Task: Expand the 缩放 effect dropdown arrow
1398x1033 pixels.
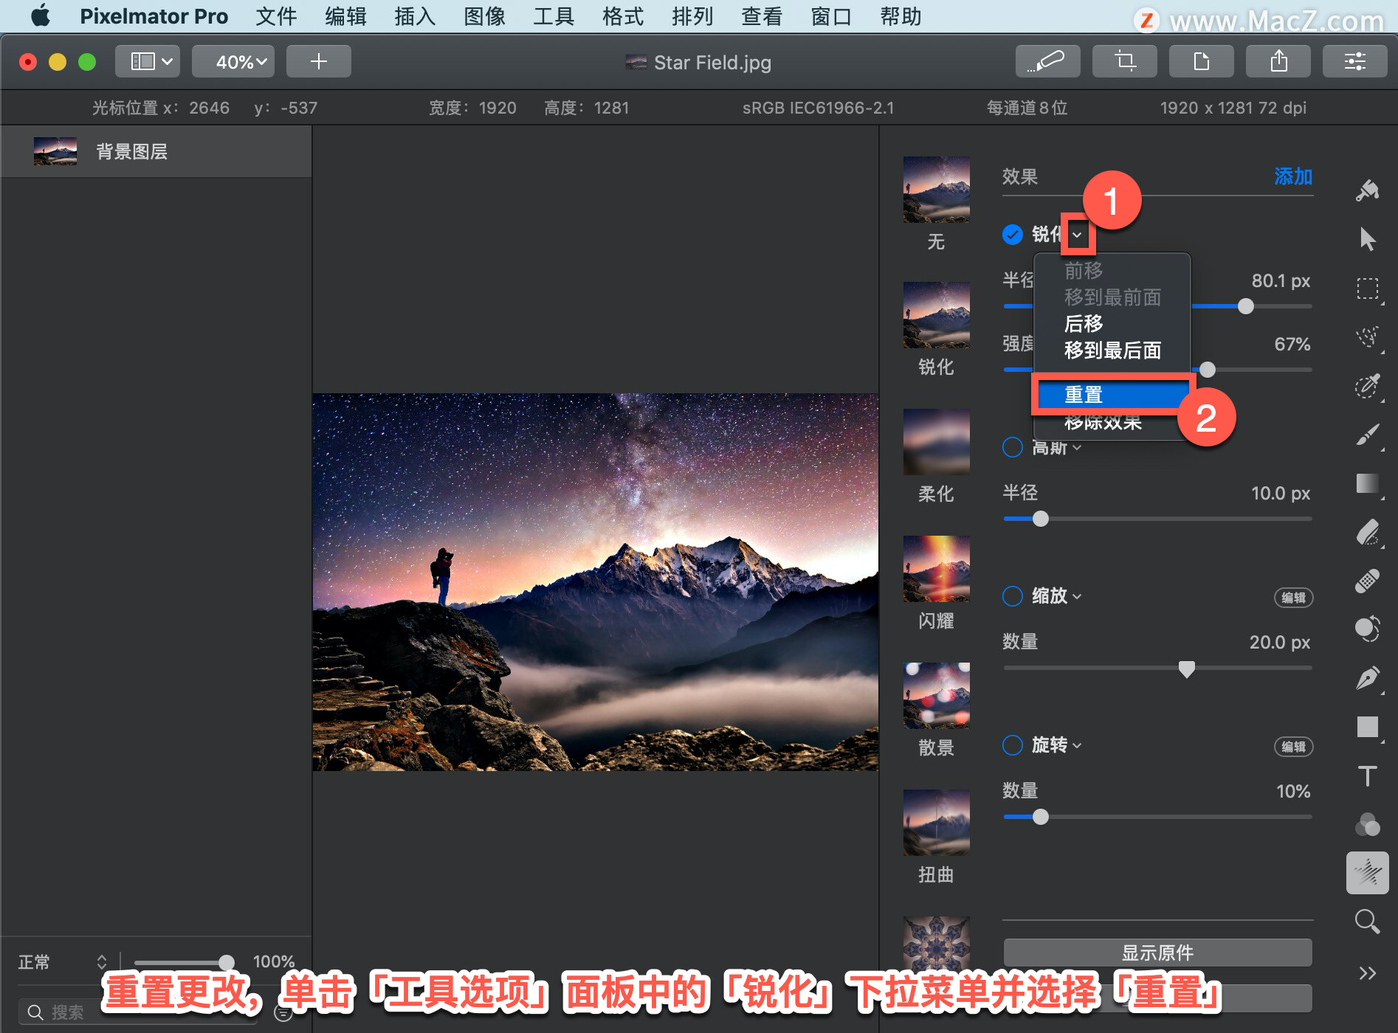Action: [x=1077, y=597]
